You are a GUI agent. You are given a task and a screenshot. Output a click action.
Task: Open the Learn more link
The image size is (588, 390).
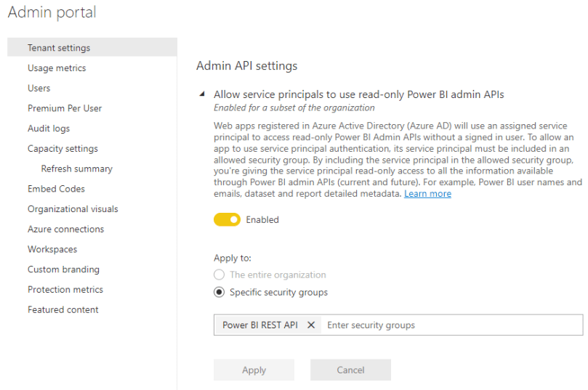click(x=427, y=194)
